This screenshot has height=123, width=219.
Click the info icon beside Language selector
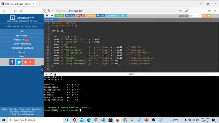pos(204,16)
